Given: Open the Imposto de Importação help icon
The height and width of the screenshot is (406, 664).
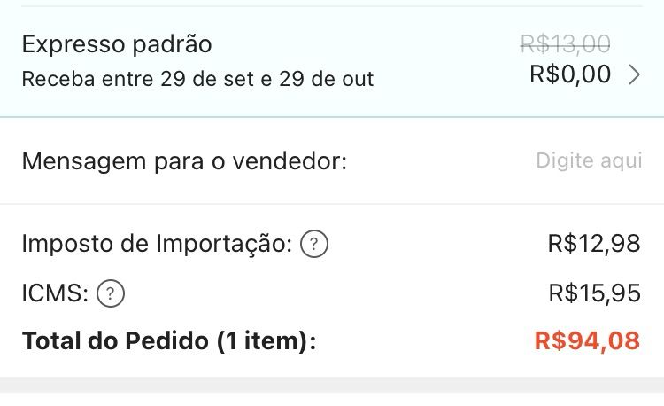Looking at the screenshot, I should [x=313, y=244].
